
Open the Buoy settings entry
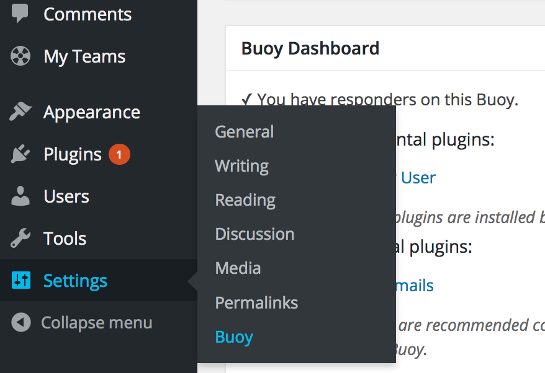tap(234, 336)
